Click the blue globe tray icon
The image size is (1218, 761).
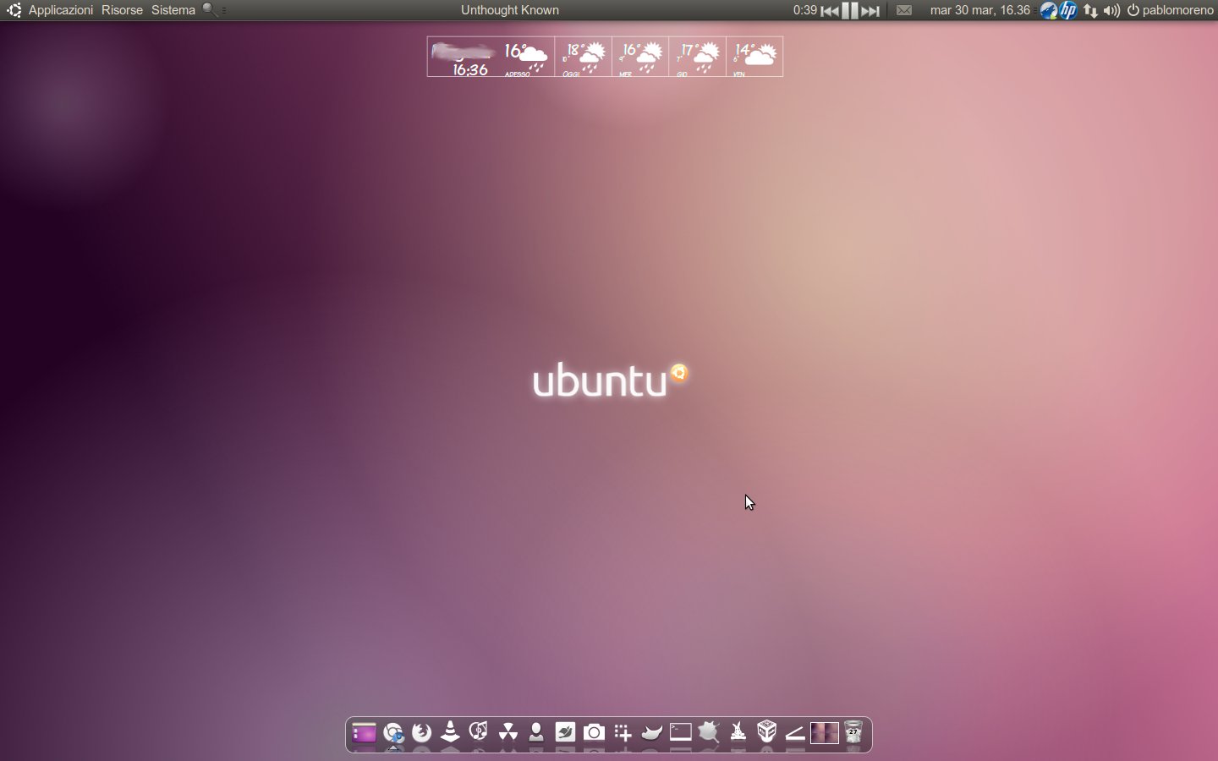[1049, 10]
